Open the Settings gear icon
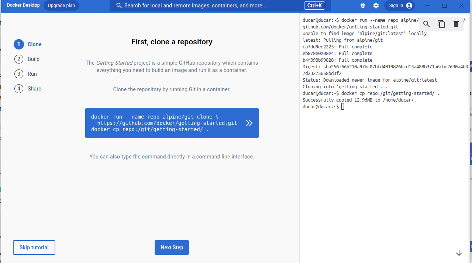The height and width of the screenshot is (263, 472). coord(376,6)
